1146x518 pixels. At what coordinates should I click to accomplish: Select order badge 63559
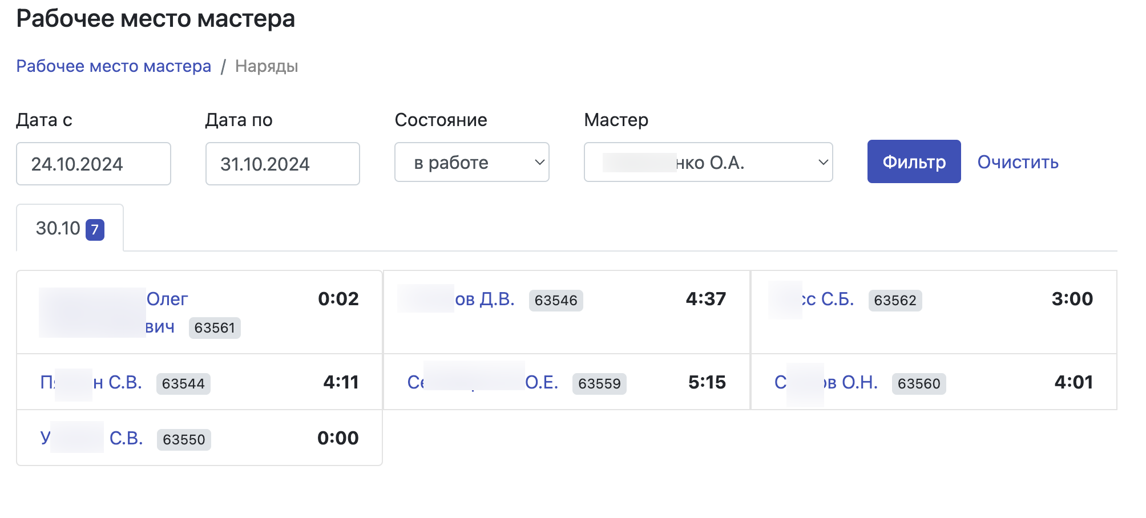tap(599, 384)
